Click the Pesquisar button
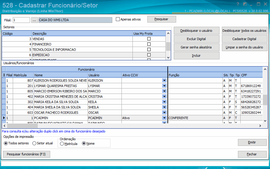This screenshot has height=169, width=270. click(x=162, y=19)
